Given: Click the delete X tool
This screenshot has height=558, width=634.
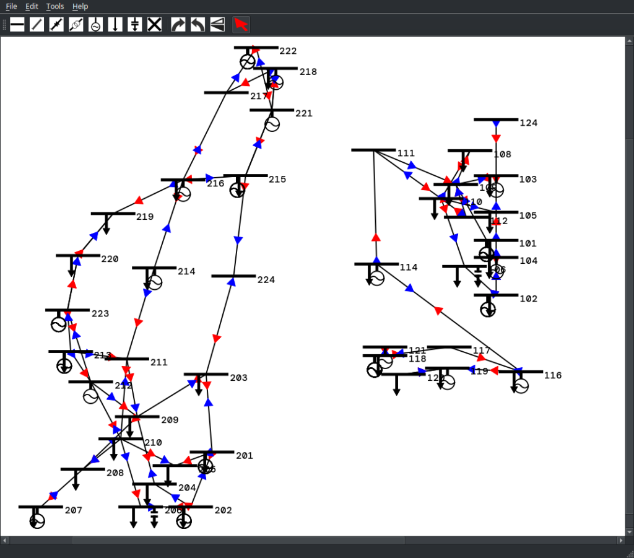Looking at the screenshot, I should coord(154,25).
